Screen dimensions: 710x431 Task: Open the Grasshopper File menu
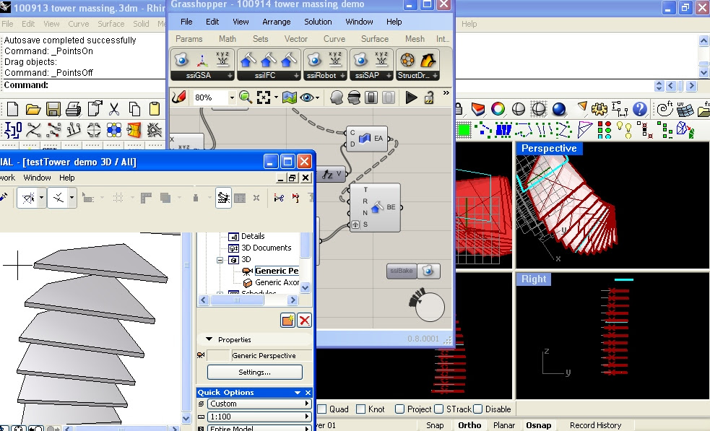(186, 22)
